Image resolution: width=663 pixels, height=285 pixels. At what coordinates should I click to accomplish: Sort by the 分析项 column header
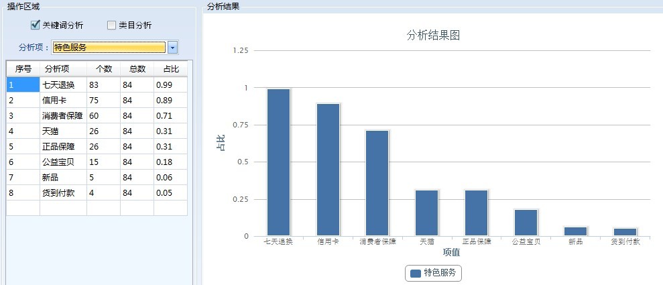coord(64,69)
